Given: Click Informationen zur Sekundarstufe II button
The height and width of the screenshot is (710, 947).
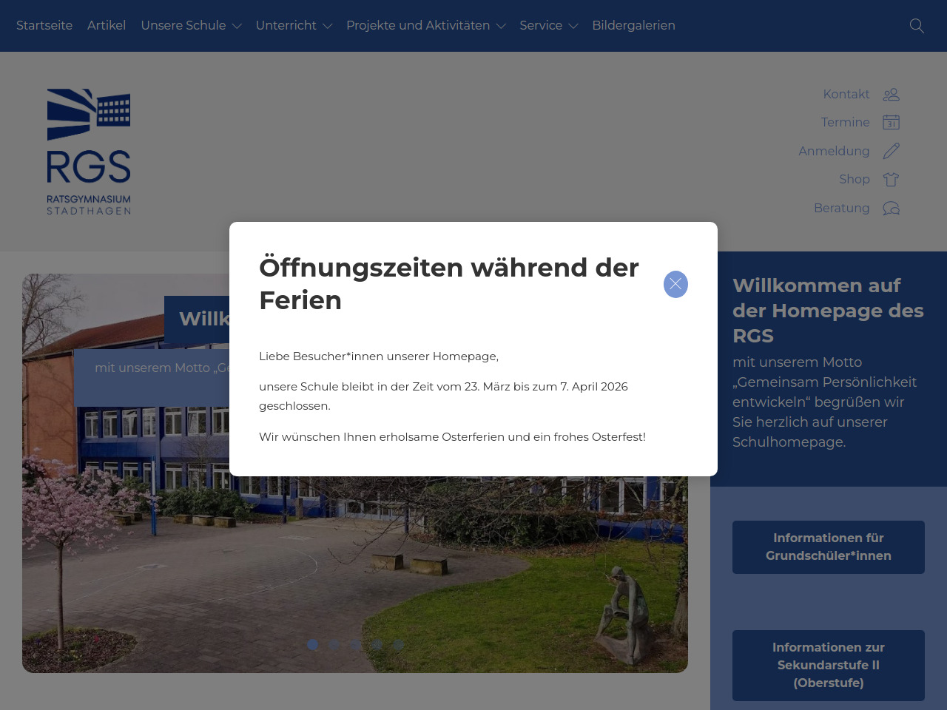Looking at the screenshot, I should coord(828,665).
